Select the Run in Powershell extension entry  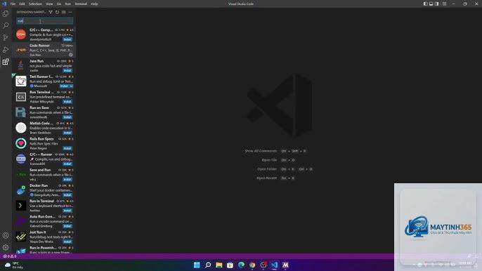[44, 250]
